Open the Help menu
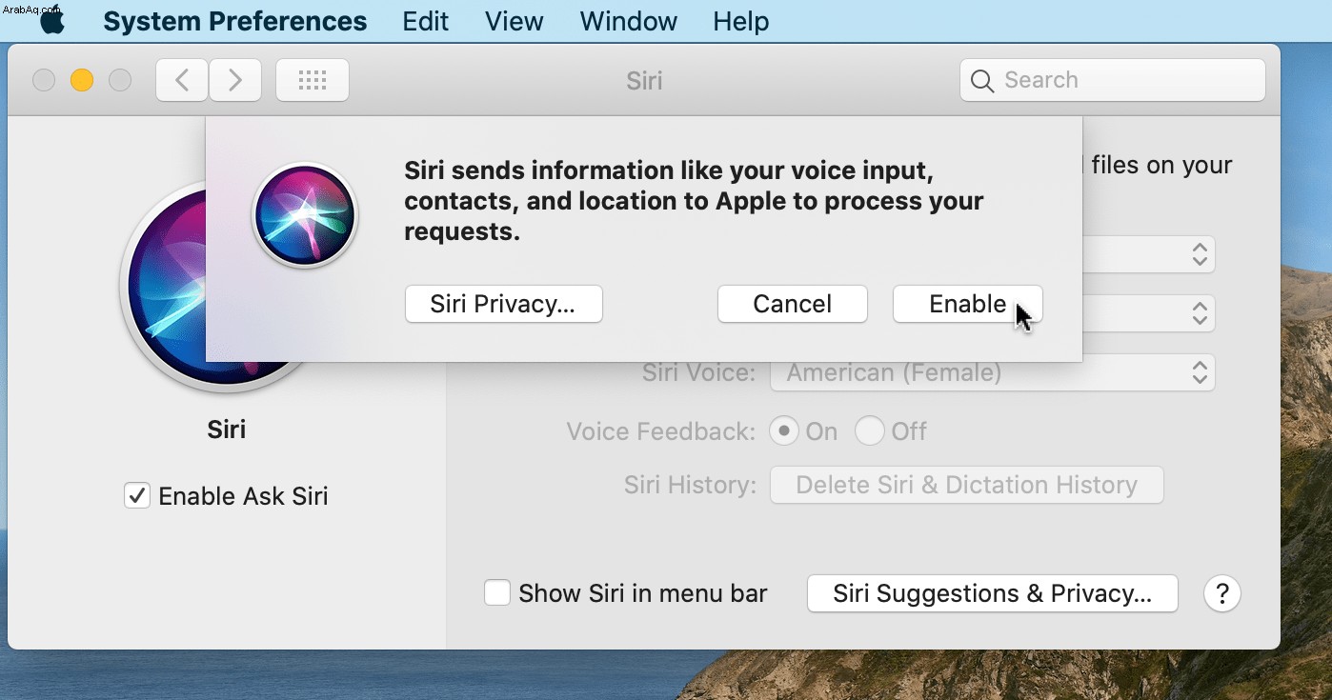The width and height of the screenshot is (1332, 700). click(x=741, y=21)
